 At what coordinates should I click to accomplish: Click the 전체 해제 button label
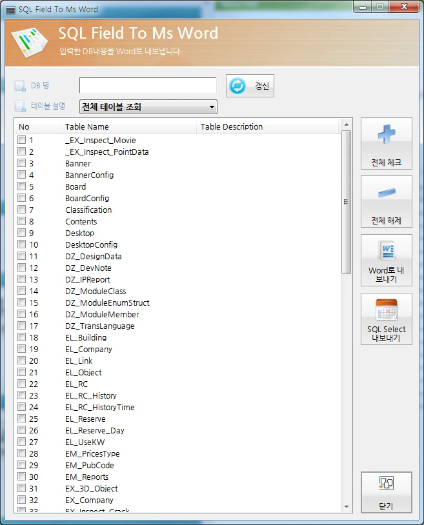386,221
